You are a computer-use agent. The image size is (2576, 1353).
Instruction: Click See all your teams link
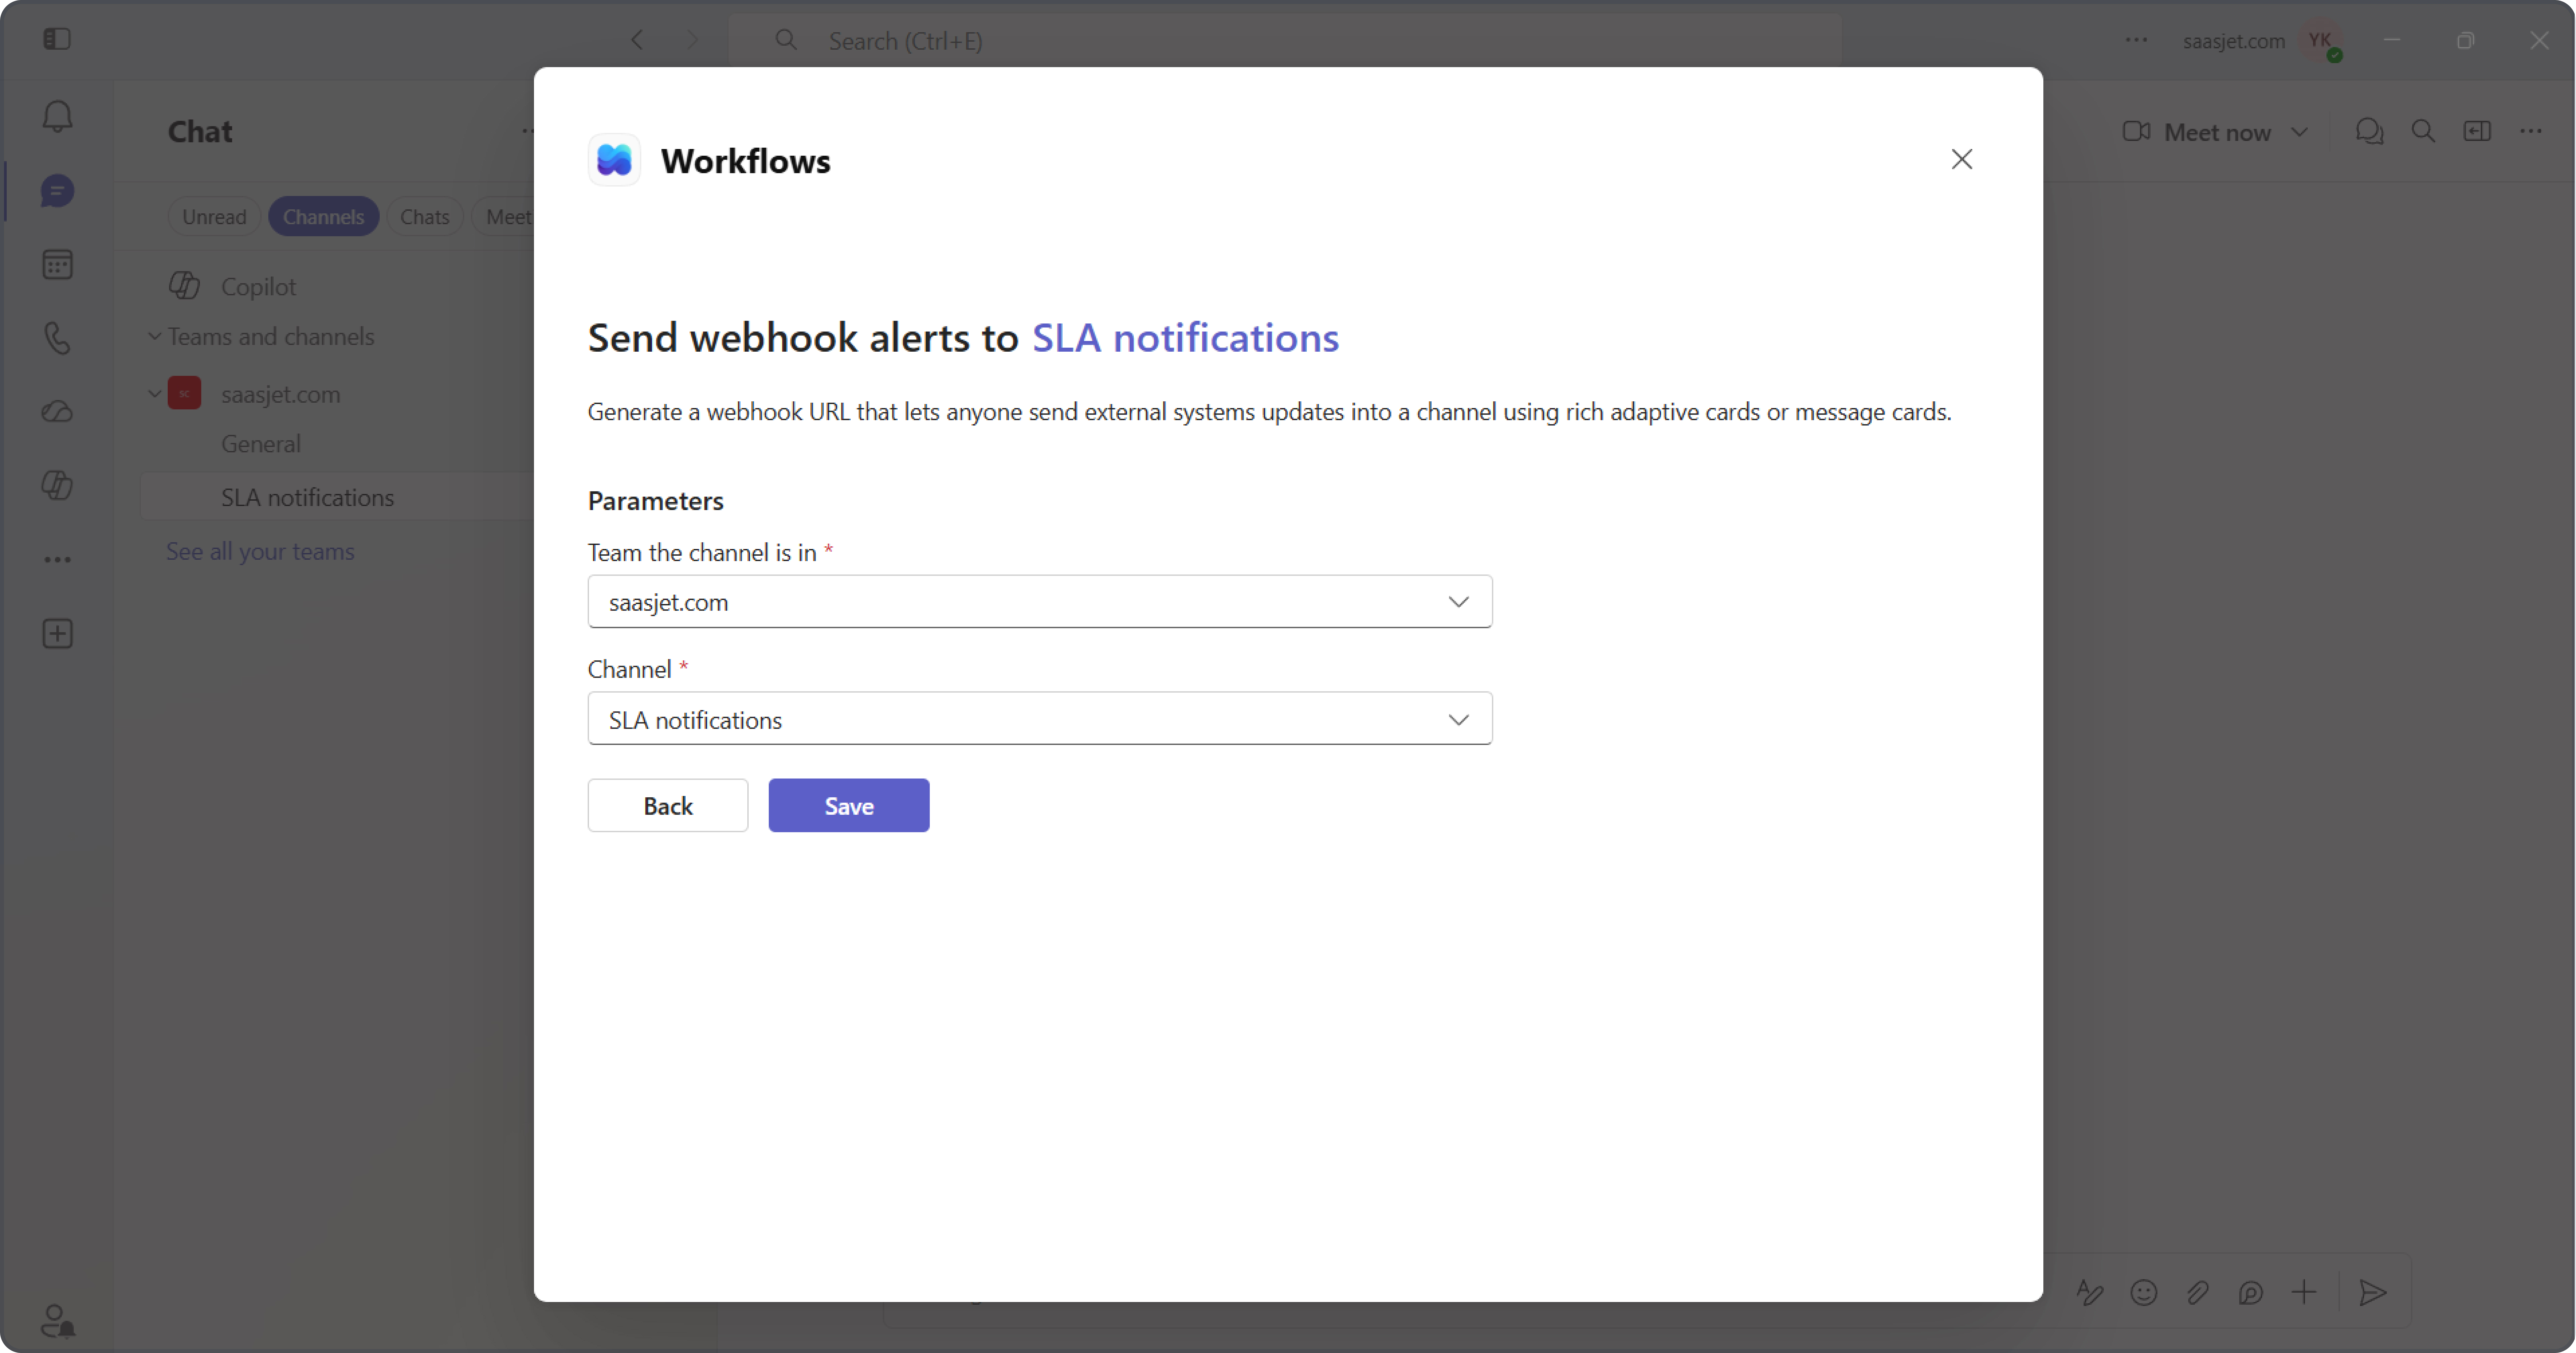[x=260, y=551]
